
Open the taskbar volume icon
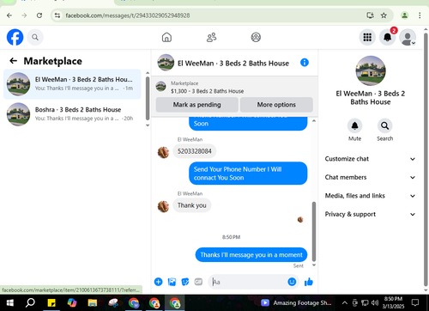point(375,302)
